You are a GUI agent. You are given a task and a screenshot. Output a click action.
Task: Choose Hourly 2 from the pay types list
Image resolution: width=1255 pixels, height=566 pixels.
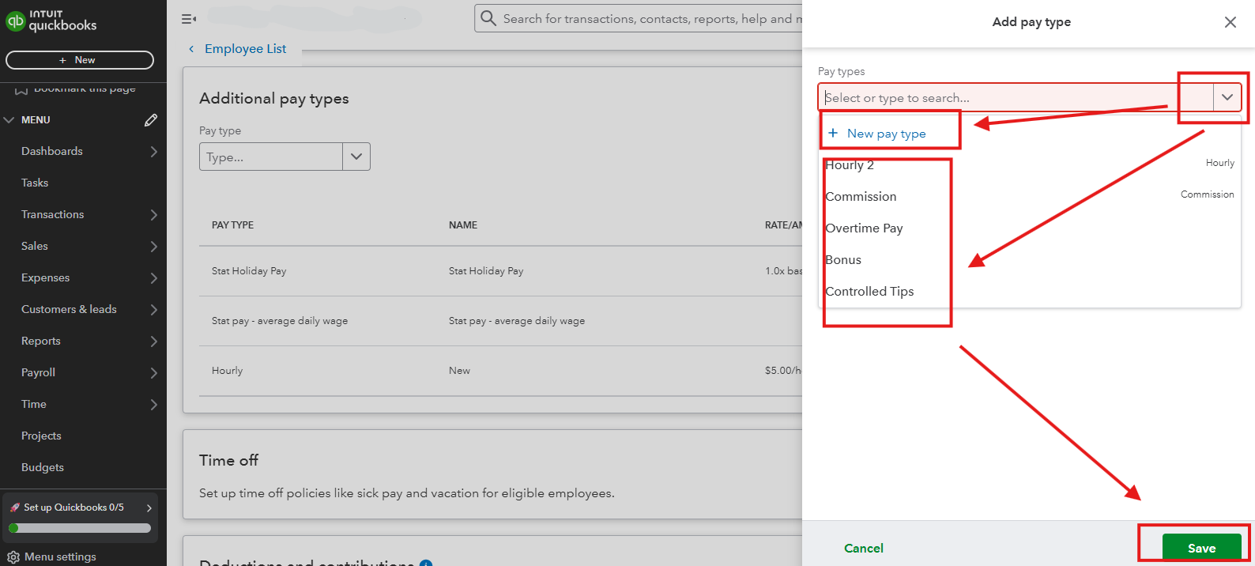tap(1030, 165)
